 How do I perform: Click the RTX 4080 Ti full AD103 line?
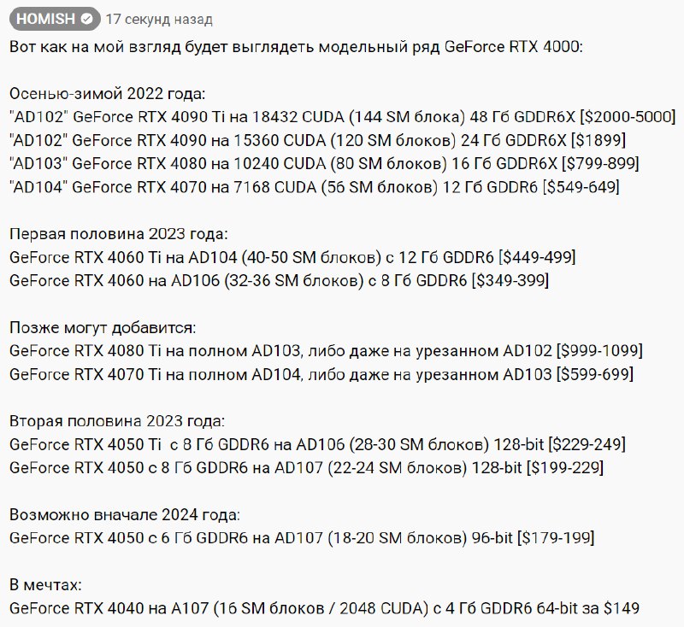(326, 351)
